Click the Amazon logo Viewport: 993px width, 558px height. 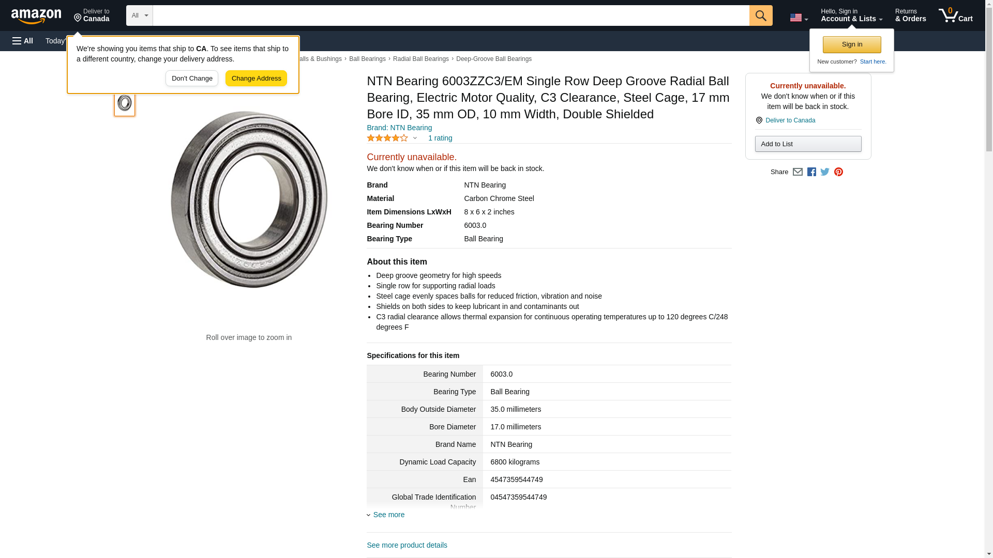click(x=36, y=16)
